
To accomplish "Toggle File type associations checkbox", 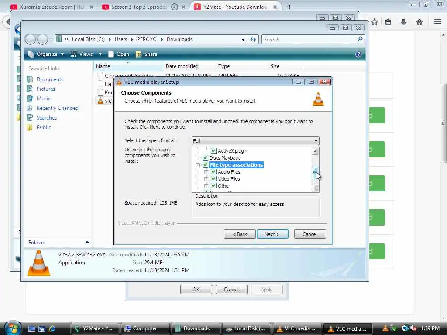I will coord(205,164).
